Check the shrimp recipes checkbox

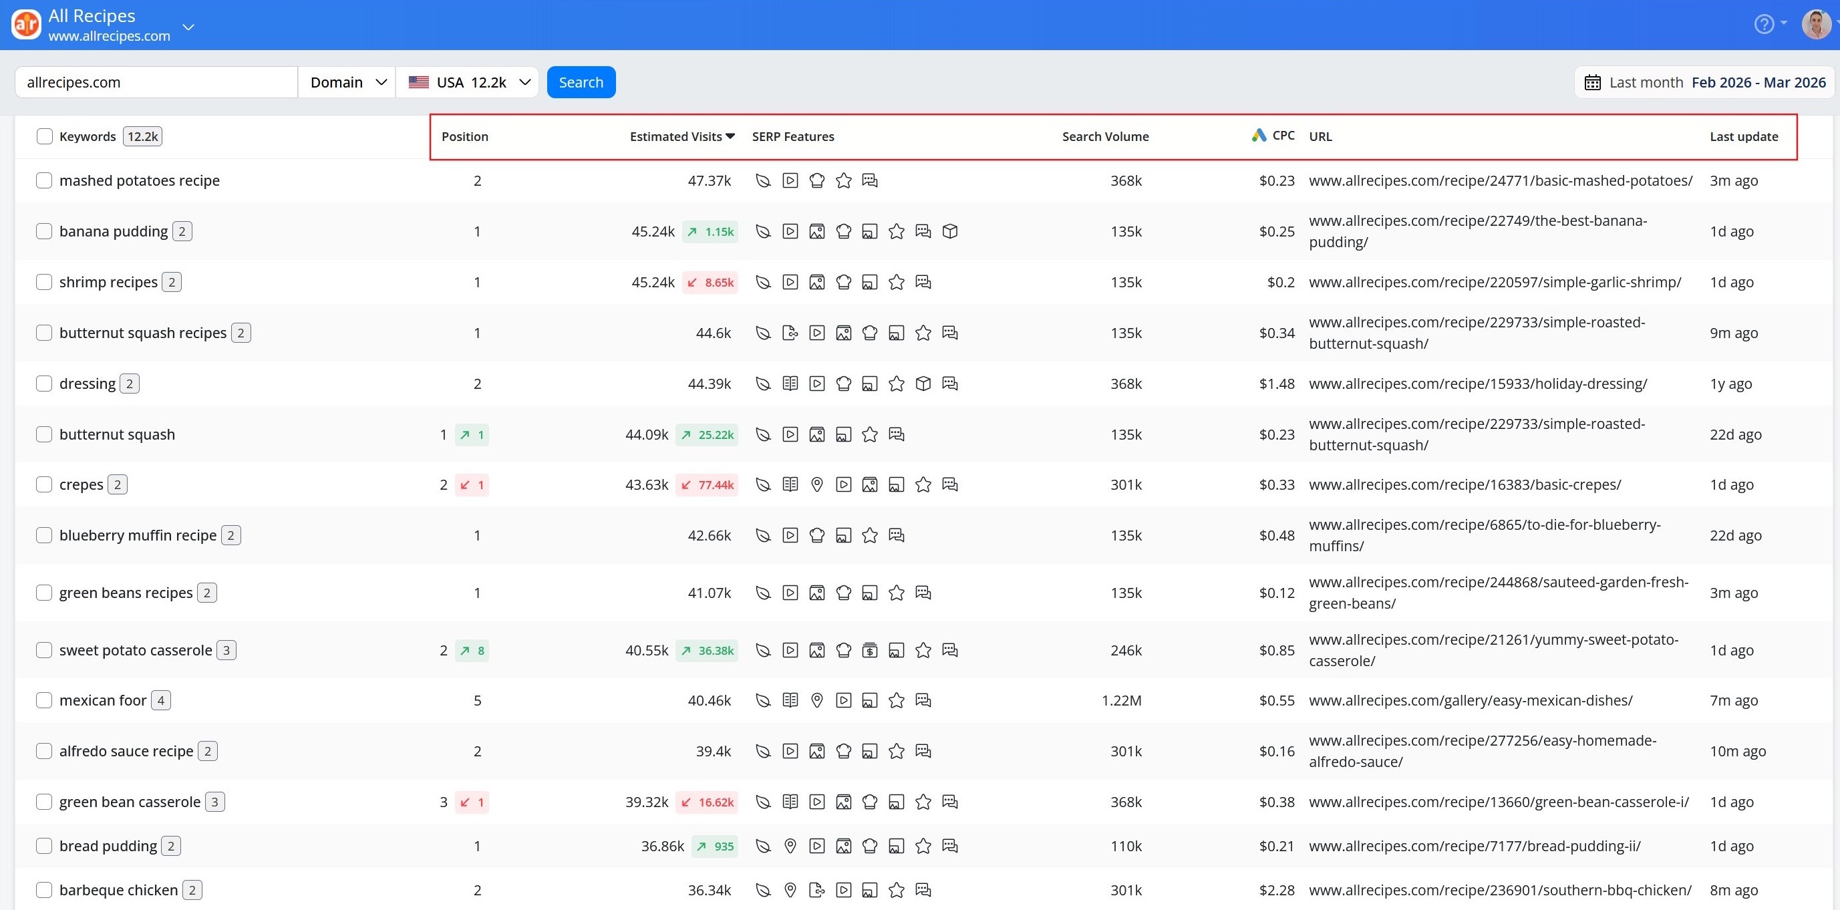click(44, 282)
